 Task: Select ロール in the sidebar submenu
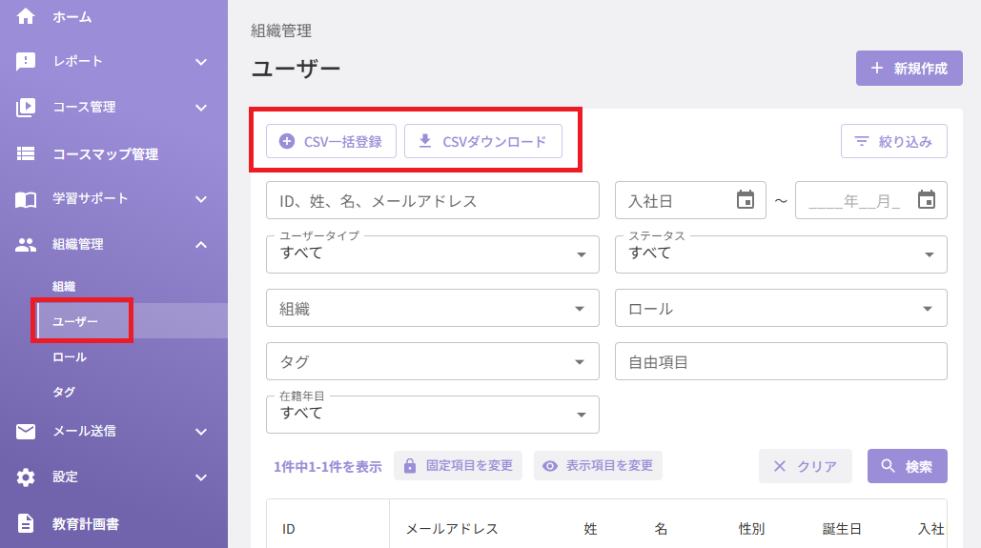point(70,357)
